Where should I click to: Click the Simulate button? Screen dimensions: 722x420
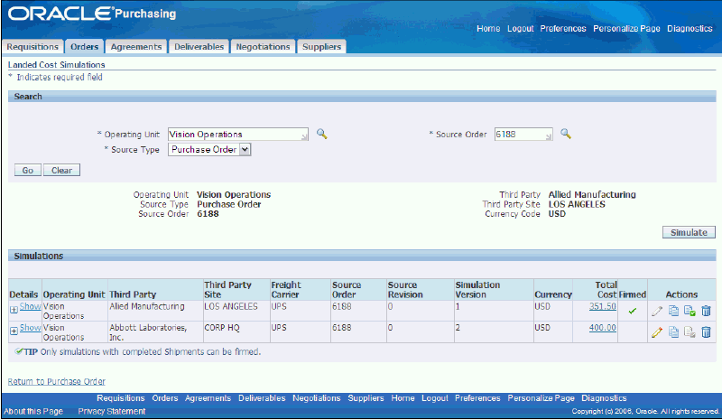[x=689, y=232]
